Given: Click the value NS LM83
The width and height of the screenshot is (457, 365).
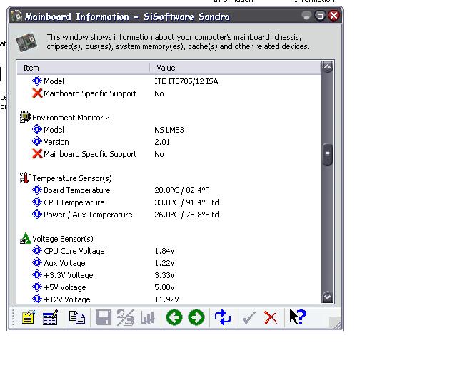Looking at the screenshot, I should point(169,130).
